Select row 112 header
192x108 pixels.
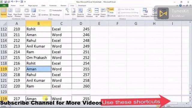point(4,29)
